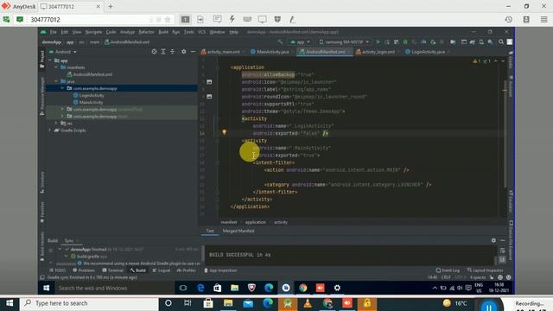553x311 pixels.
Task: Switch to Merged Manifest editor tab
Action: tap(238, 231)
